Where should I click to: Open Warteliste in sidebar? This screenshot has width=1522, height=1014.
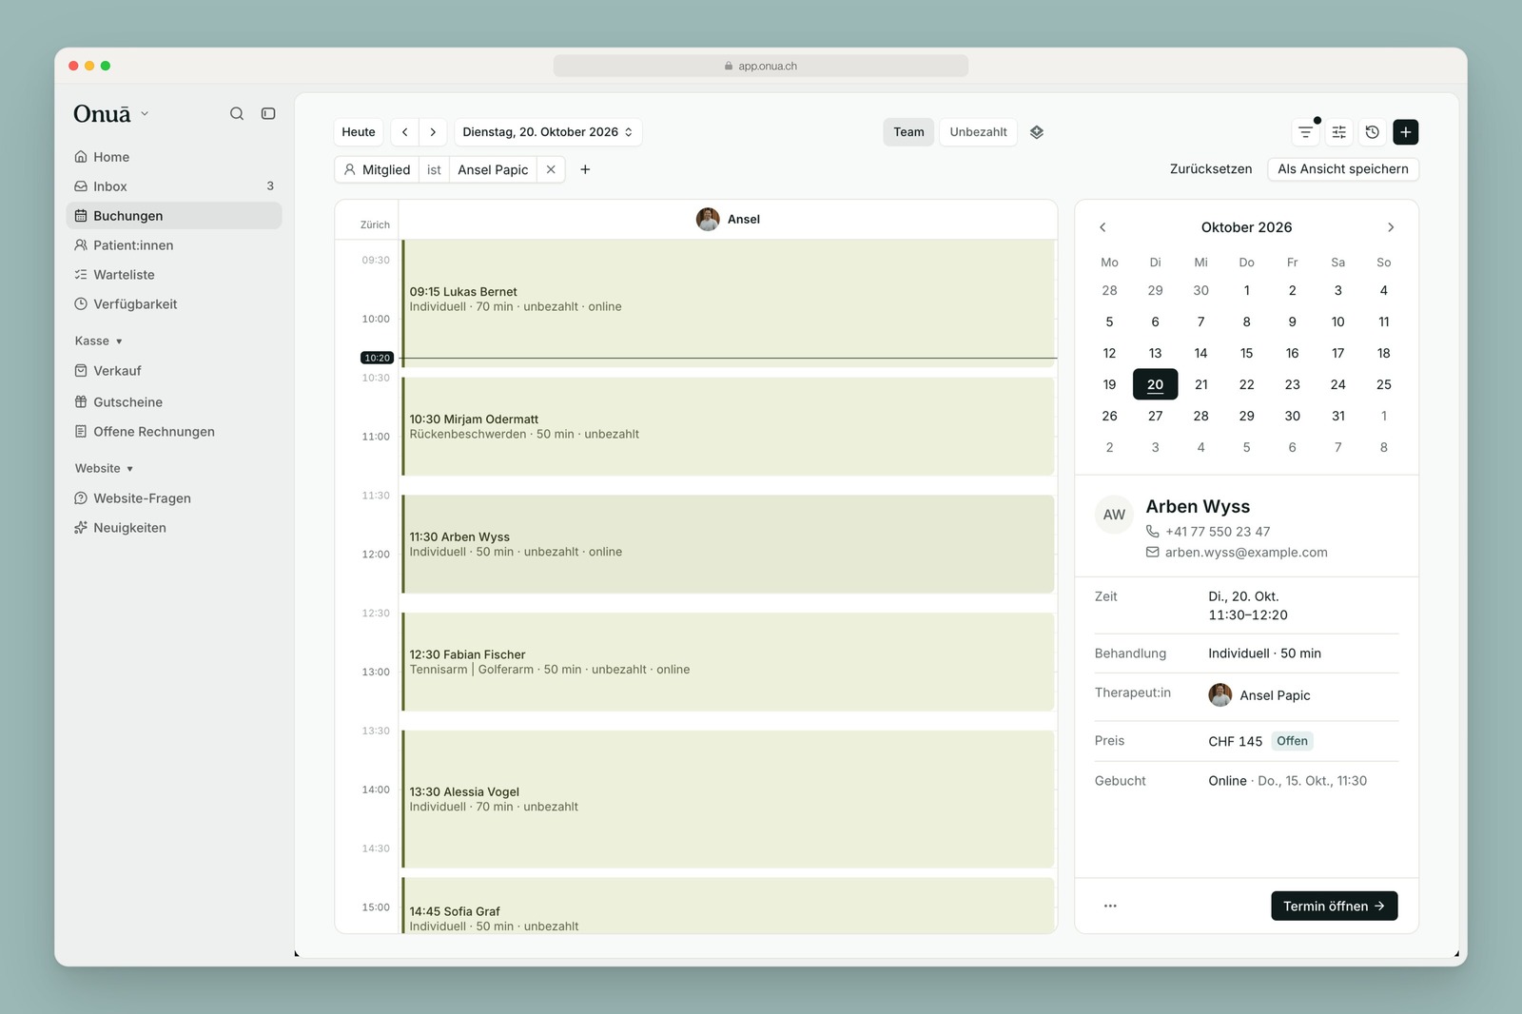point(174,275)
